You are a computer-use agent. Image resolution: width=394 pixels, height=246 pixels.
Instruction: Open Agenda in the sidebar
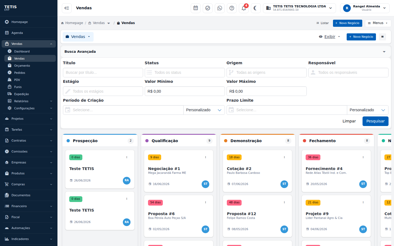click(29, 33)
